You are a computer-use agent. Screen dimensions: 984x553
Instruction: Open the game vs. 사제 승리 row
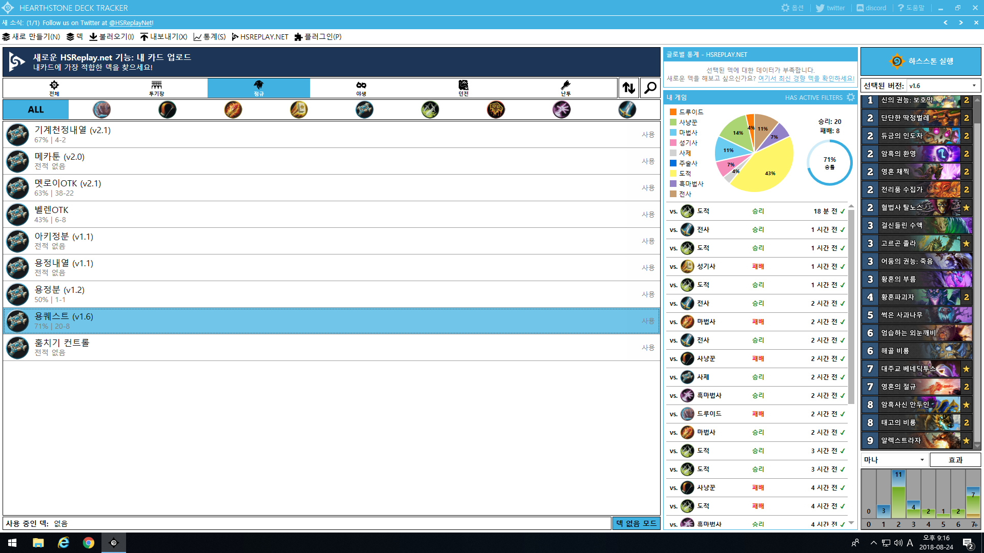[x=756, y=377]
